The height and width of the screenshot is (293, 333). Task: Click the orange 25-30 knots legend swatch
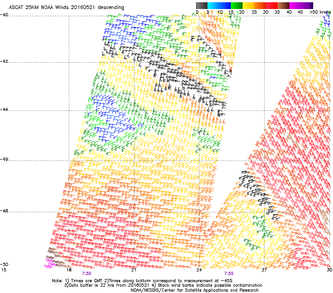pyautogui.click(x=260, y=5)
